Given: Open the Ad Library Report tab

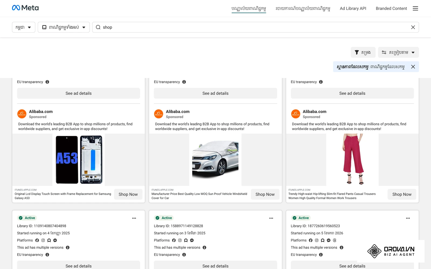Looking at the screenshot, I should pyautogui.click(x=303, y=9).
